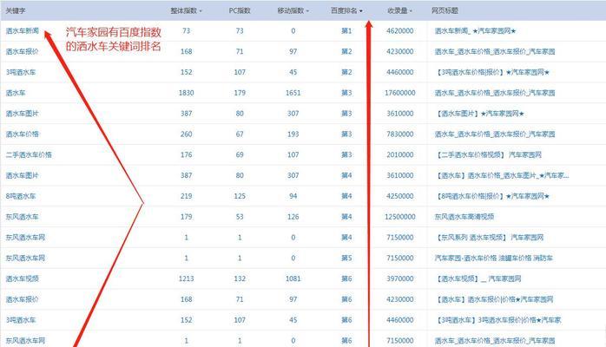
Task: Sort by the 收录量 column arrow
Action: coord(411,11)
